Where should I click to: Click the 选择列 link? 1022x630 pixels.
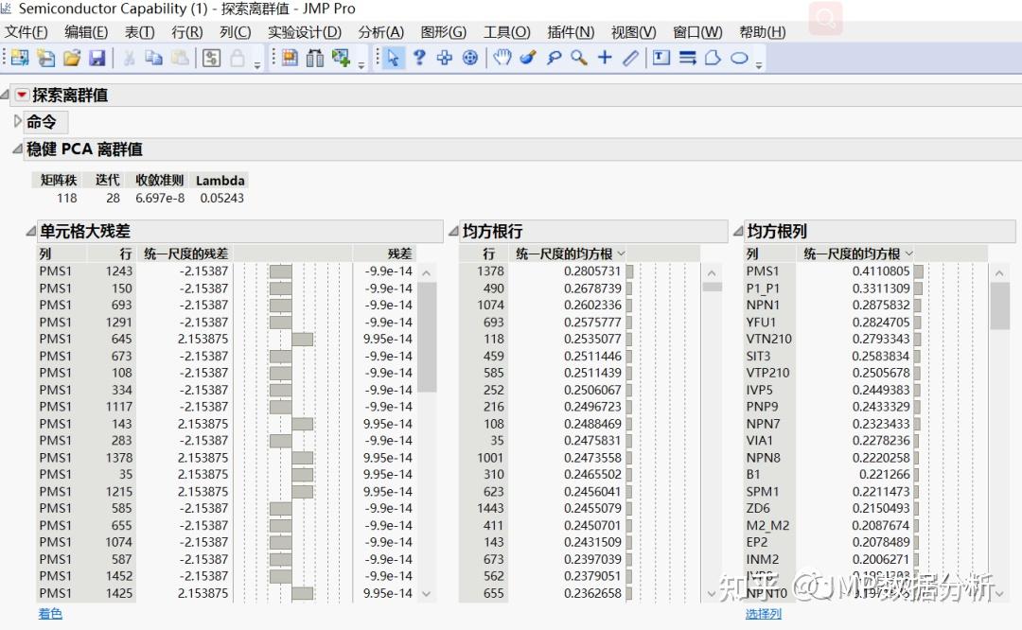[x=763, y=613]
